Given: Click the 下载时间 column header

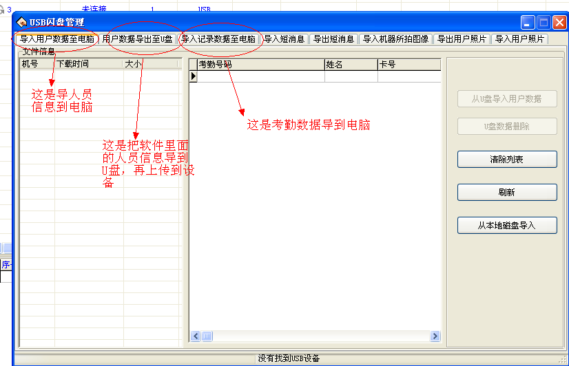Looking at the screenshot, I should 88,64.
